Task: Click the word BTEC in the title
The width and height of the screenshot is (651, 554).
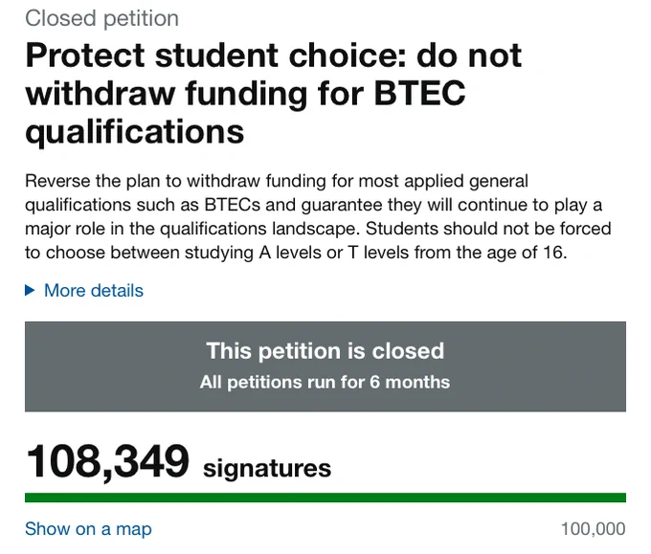Action: [419, 93]
